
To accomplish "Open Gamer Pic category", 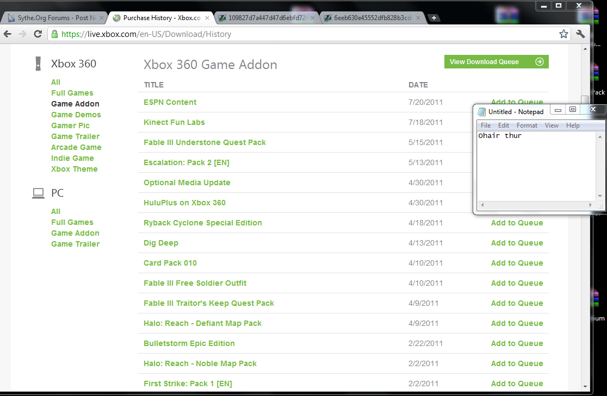I will pyautogui.click(x=70, y=125).
